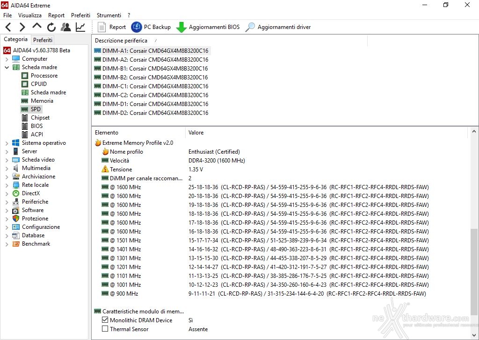The image size is (479, 340).
Task: Click the BIOS chip icon
Action: [25, 126]
